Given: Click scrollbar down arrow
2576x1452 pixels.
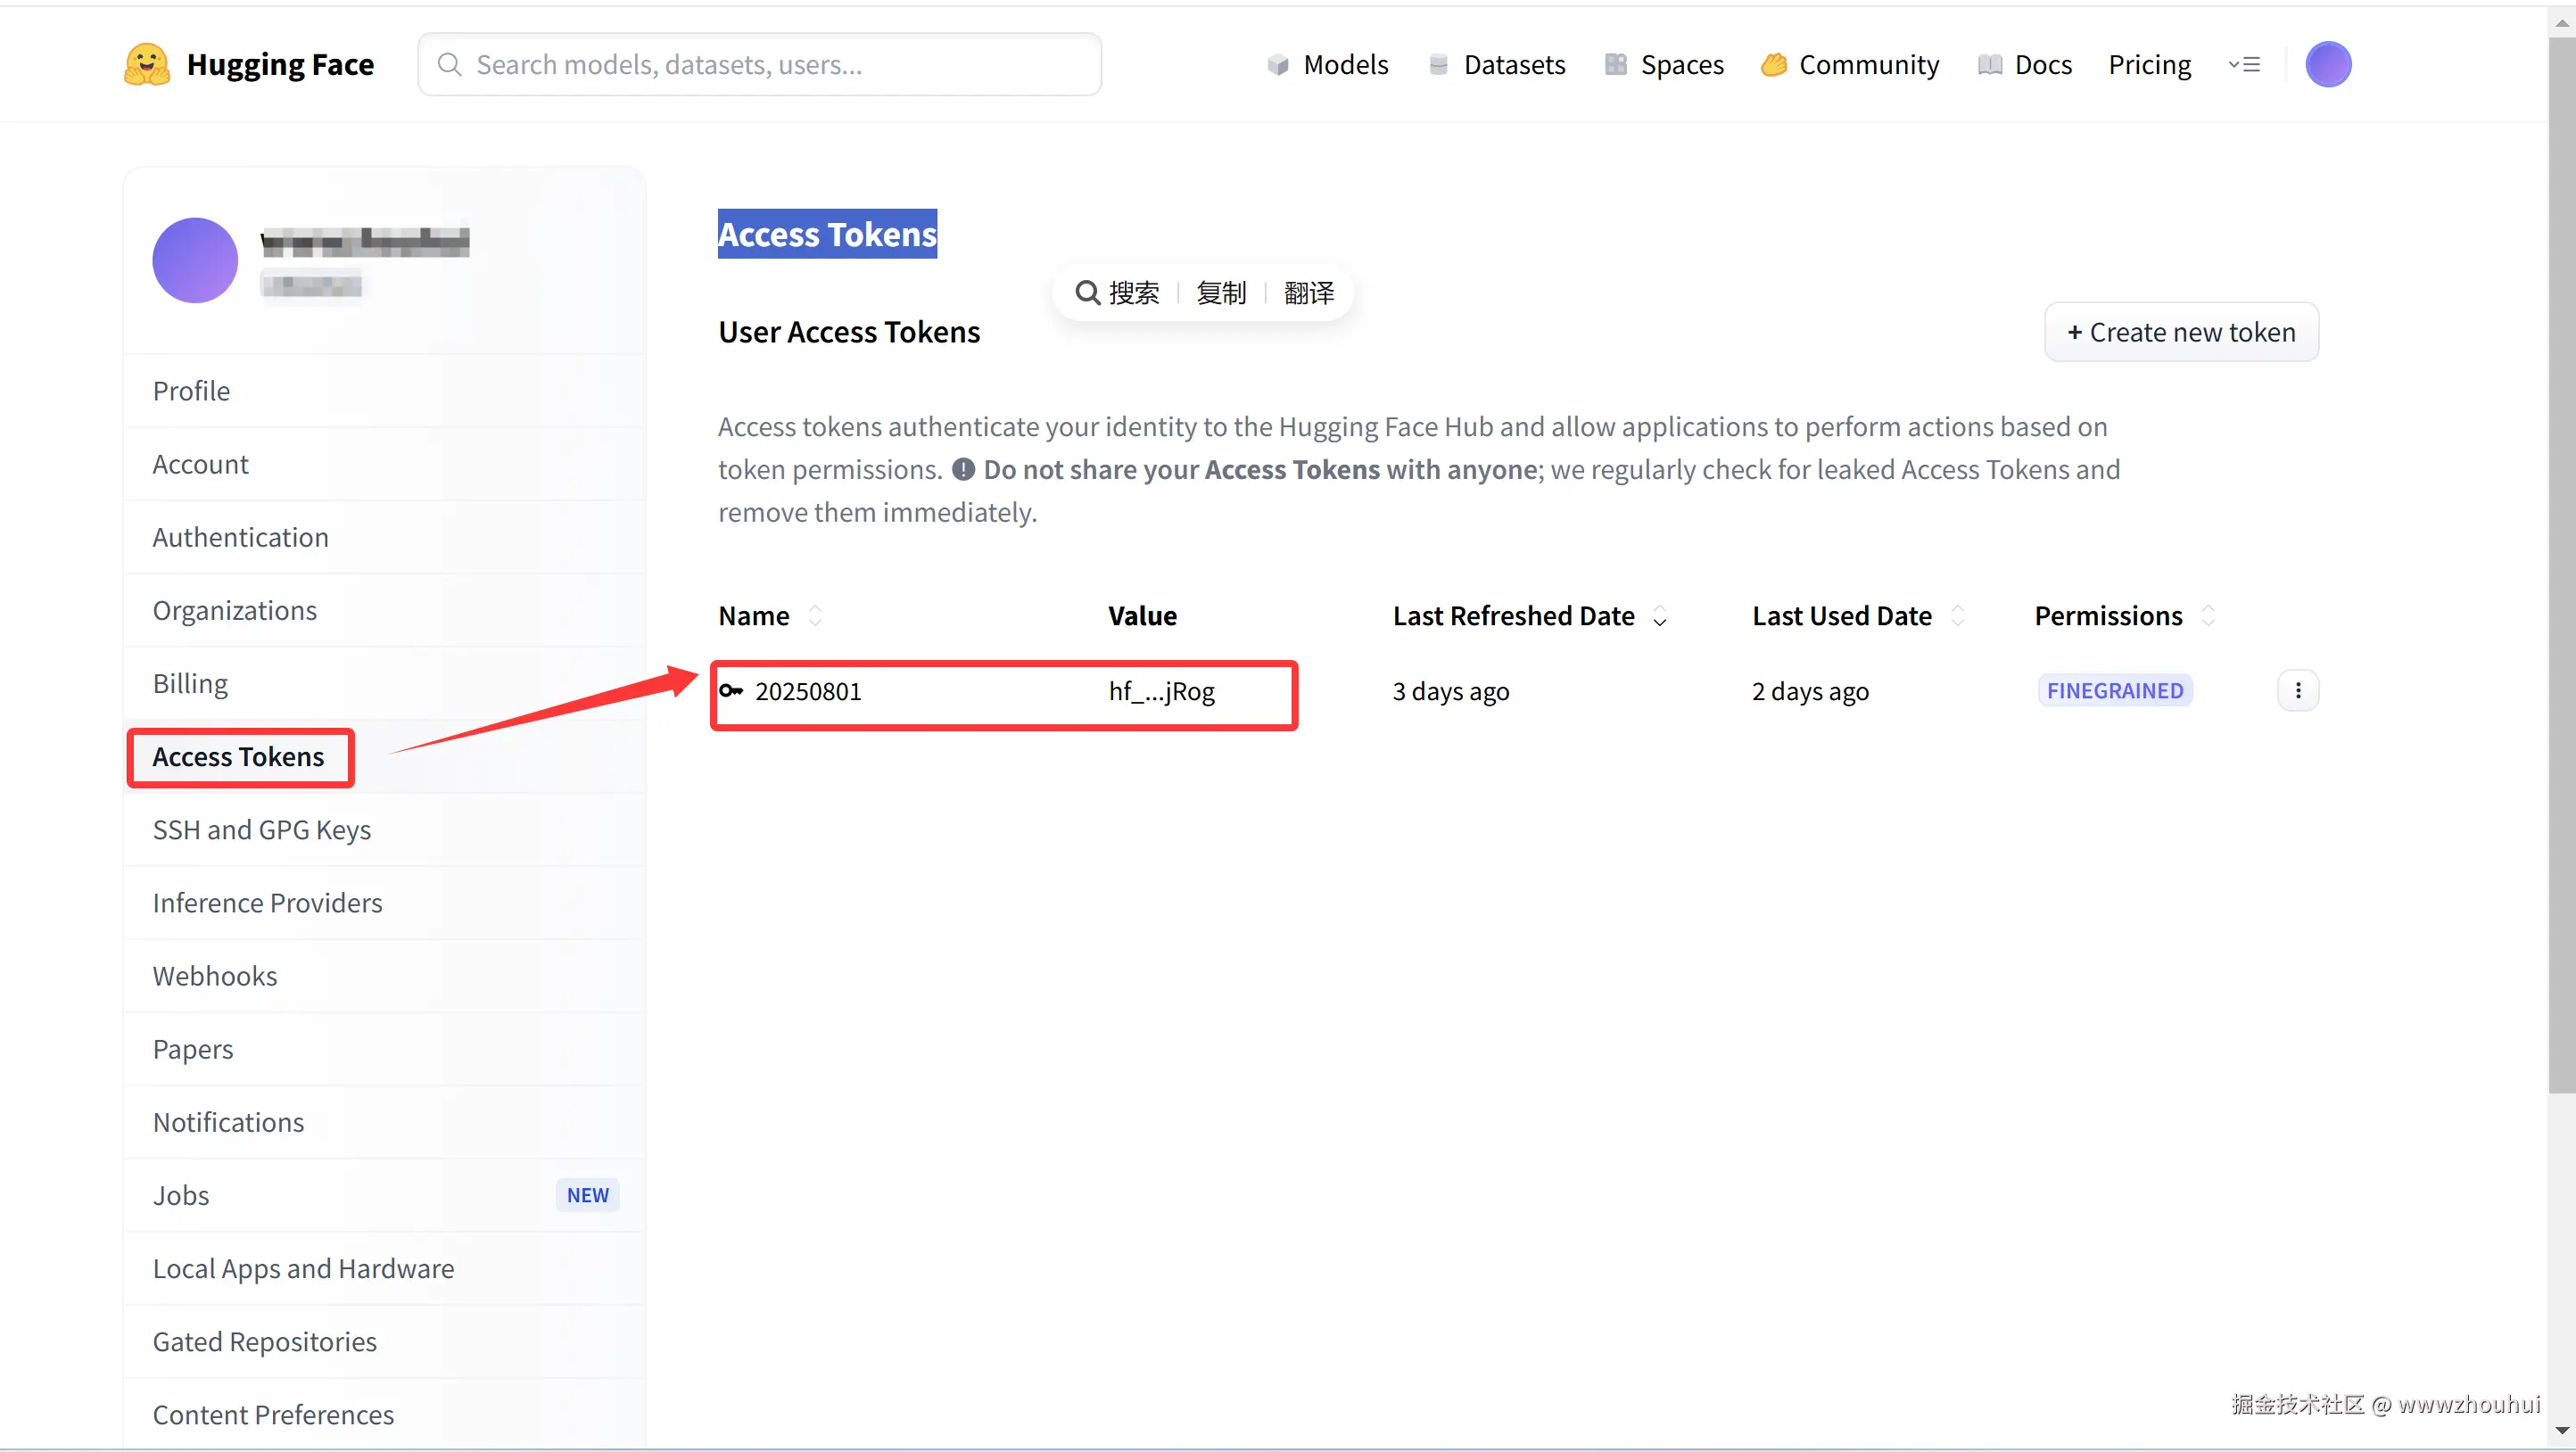Looking at the screenshot, I should [x=2562, y=1431].
